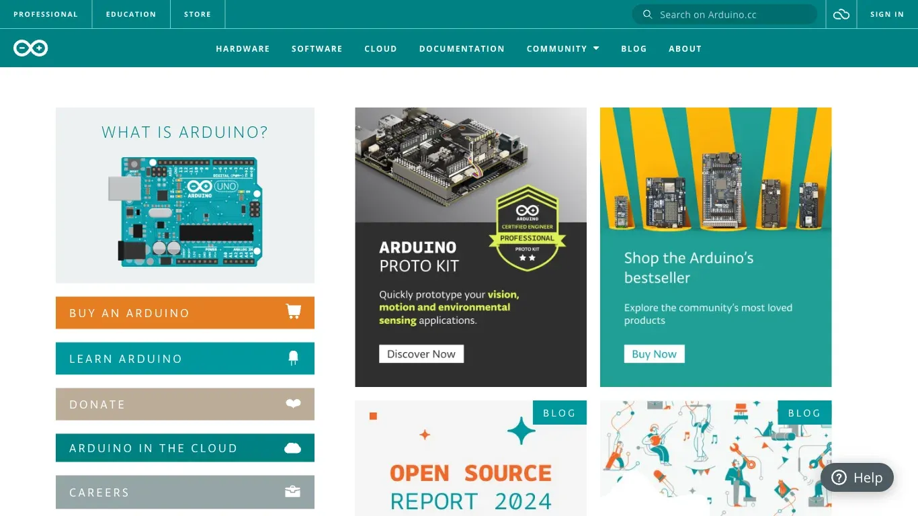Open the Documentation menu

tap(462, 48)
